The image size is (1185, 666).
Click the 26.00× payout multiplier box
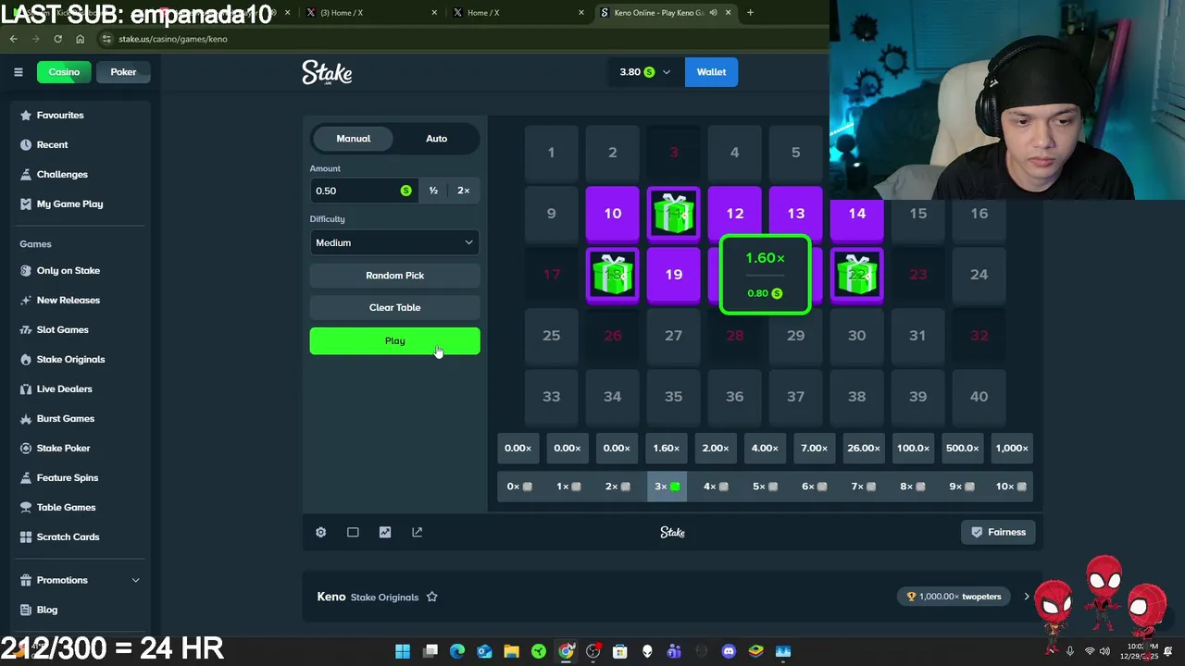pyautogui.click(x=864, y=449)
